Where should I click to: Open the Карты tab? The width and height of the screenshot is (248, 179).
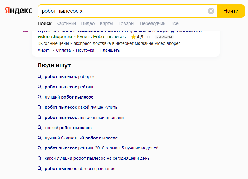[106, 23]
